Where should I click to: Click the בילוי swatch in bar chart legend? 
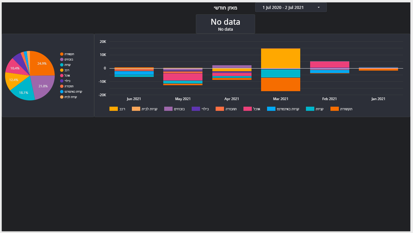point(196,109)
